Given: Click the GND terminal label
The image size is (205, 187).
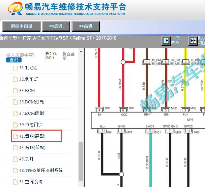Looking at the screenshot, I should tap(121, 126).
